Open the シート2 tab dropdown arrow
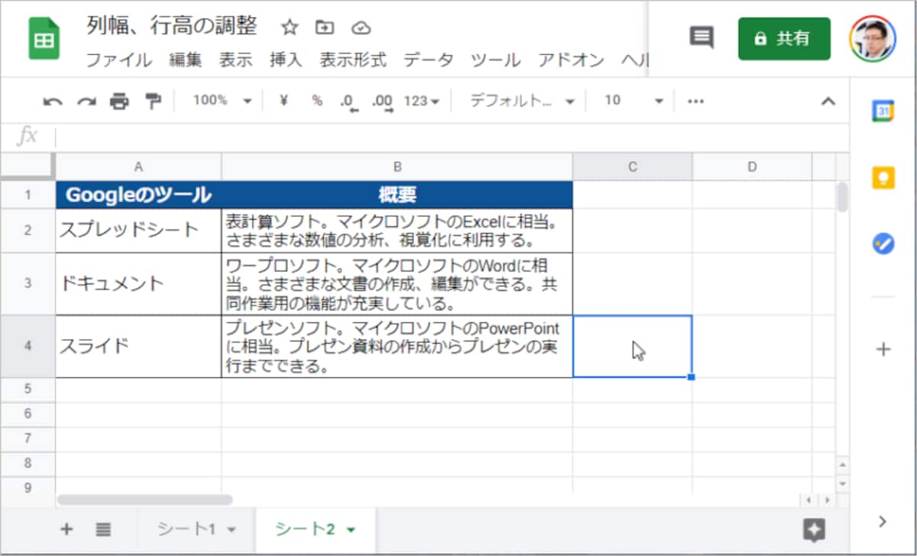 point(351,529)
